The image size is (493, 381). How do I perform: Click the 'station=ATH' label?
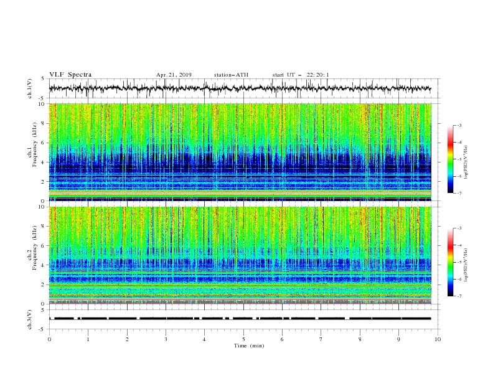coord(231,75)
